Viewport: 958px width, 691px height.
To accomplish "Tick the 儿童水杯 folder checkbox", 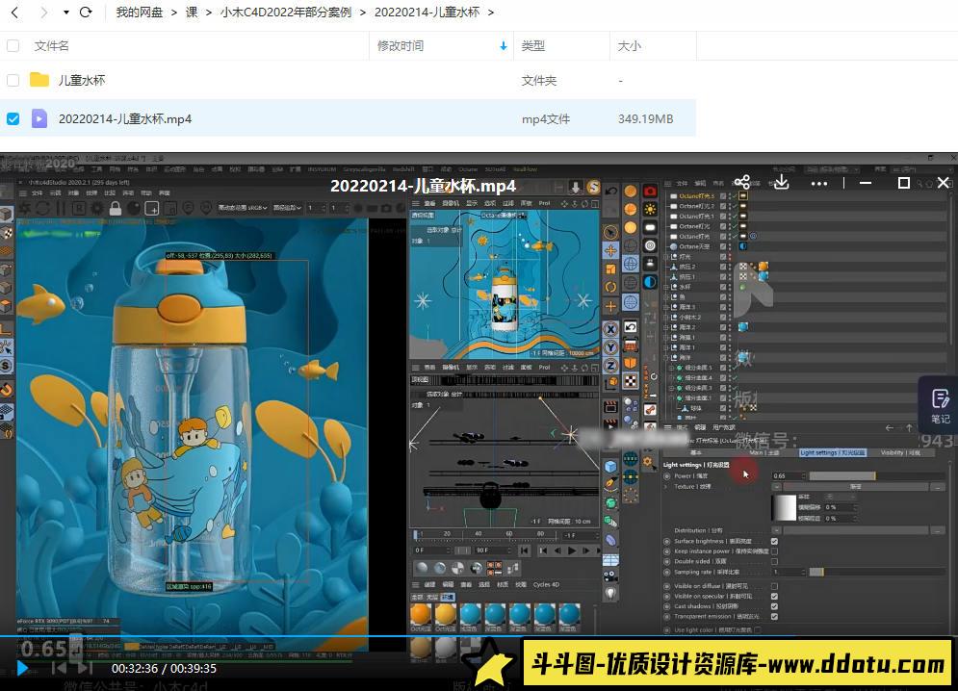I will click(x=13, y=80).
